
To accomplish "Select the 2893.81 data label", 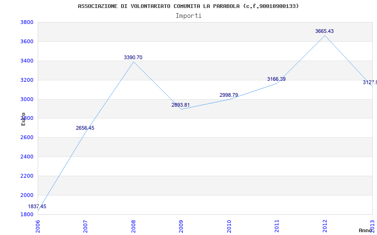I will [x=180, y=105].
